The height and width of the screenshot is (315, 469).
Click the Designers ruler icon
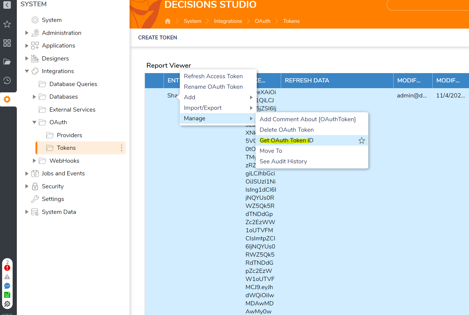35,58
